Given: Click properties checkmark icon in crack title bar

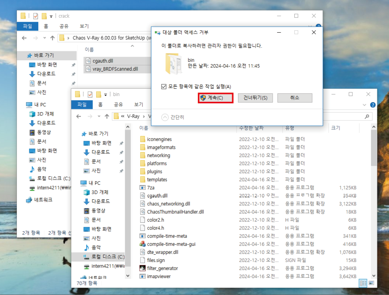Looking at the screenshot, I should tap(36, 16).
